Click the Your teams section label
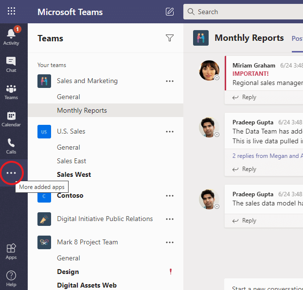The height and width of the screenshot is (290, 303). pos(52,65)
